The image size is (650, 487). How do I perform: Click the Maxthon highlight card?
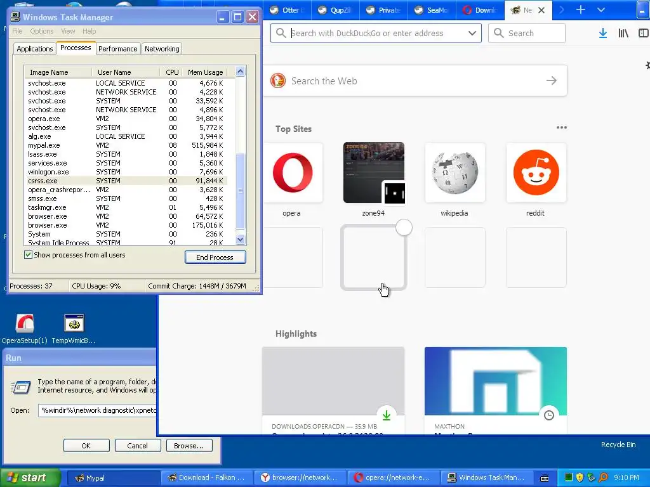pos(495,390)
